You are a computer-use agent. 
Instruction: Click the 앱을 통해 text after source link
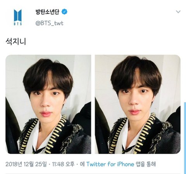click(146, 164)
